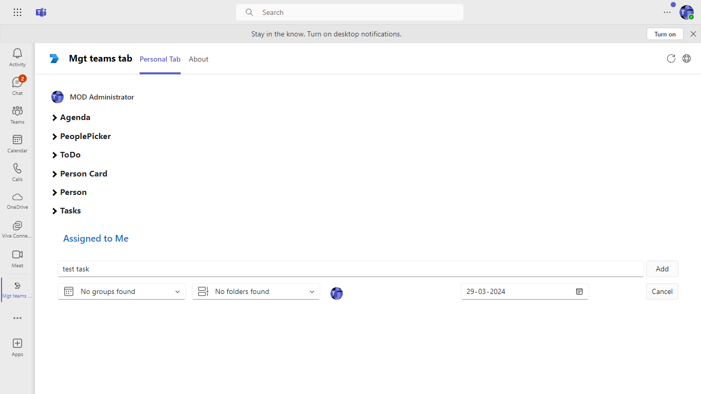Switch to the Personal Tab

[160, 59]
